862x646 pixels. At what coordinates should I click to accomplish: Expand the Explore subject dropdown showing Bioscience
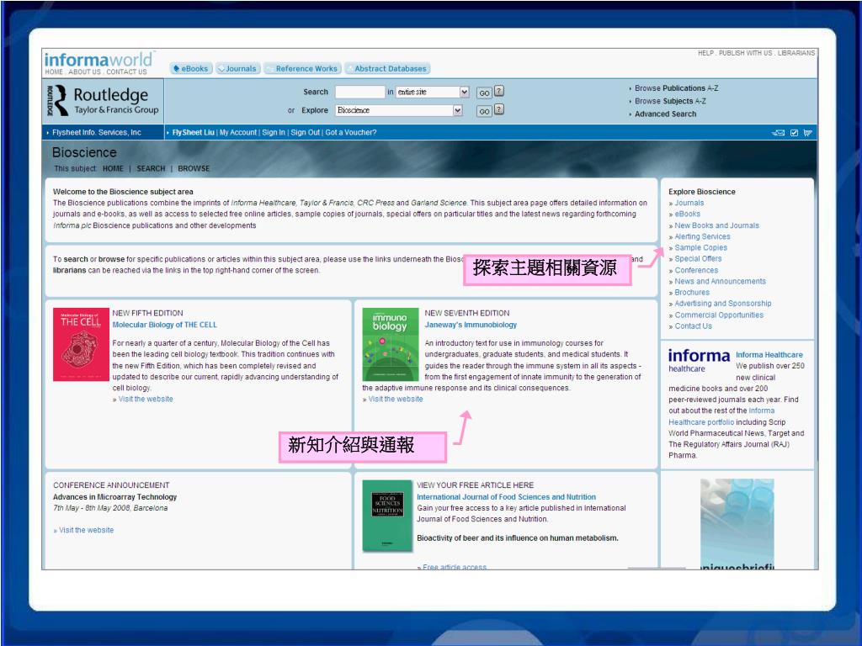pos(399,110)
